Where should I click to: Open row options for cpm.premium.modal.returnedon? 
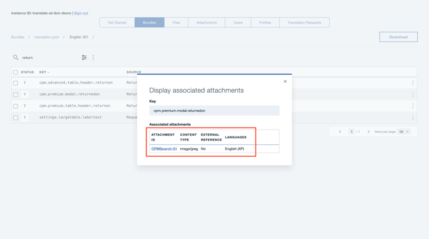(413, 95)
